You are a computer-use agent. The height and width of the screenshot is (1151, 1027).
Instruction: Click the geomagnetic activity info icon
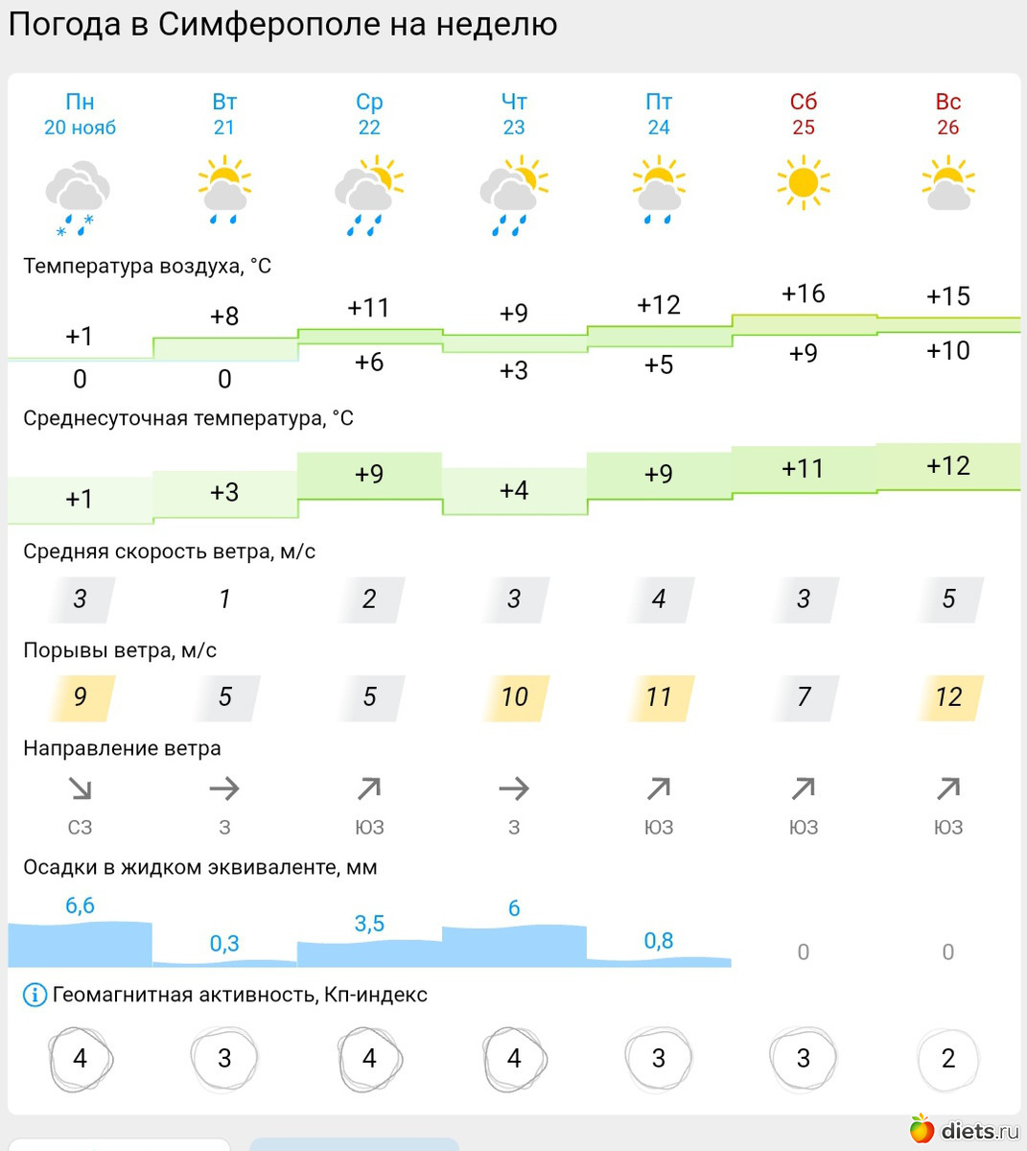point(35,995)
